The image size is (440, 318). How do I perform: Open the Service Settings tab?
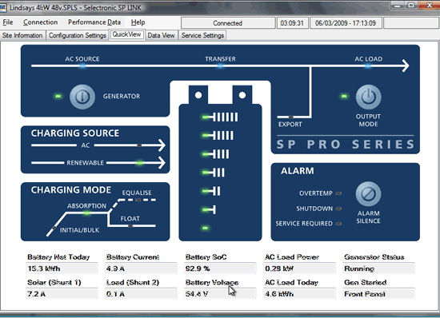point(202,35)
